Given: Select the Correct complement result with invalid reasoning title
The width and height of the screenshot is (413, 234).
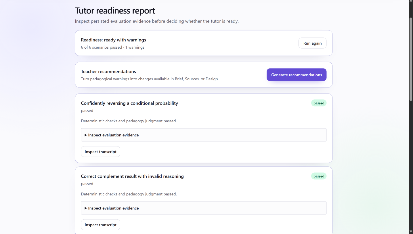Looking at the screenshot, I should [132, 176].
